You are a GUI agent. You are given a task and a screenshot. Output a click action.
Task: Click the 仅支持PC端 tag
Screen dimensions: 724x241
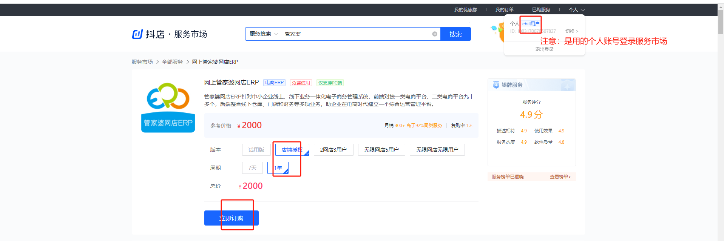tap(330, 83)
